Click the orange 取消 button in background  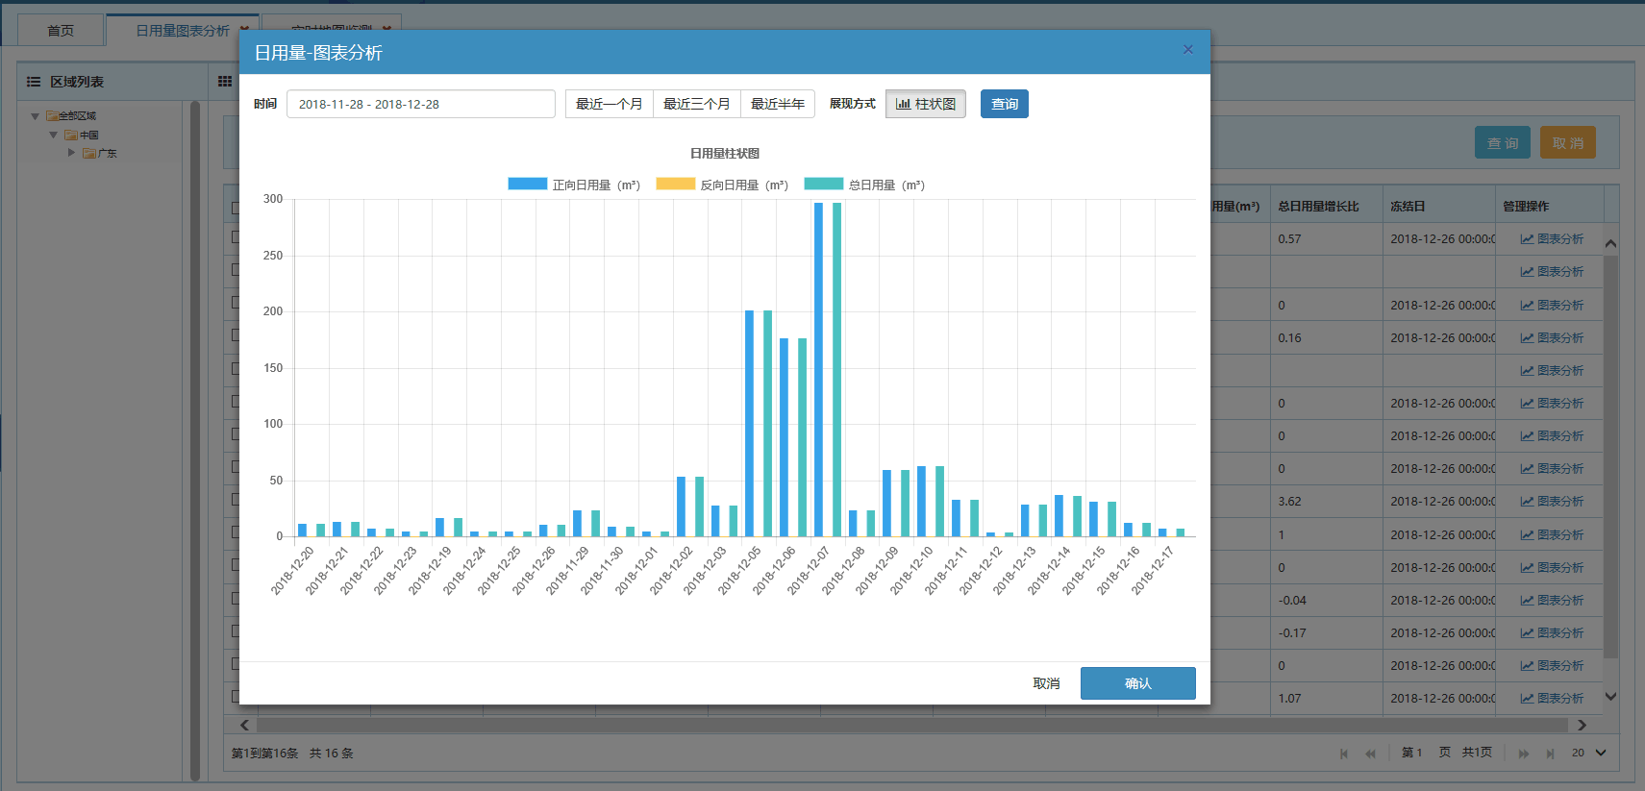click(x=1568, y=143)
